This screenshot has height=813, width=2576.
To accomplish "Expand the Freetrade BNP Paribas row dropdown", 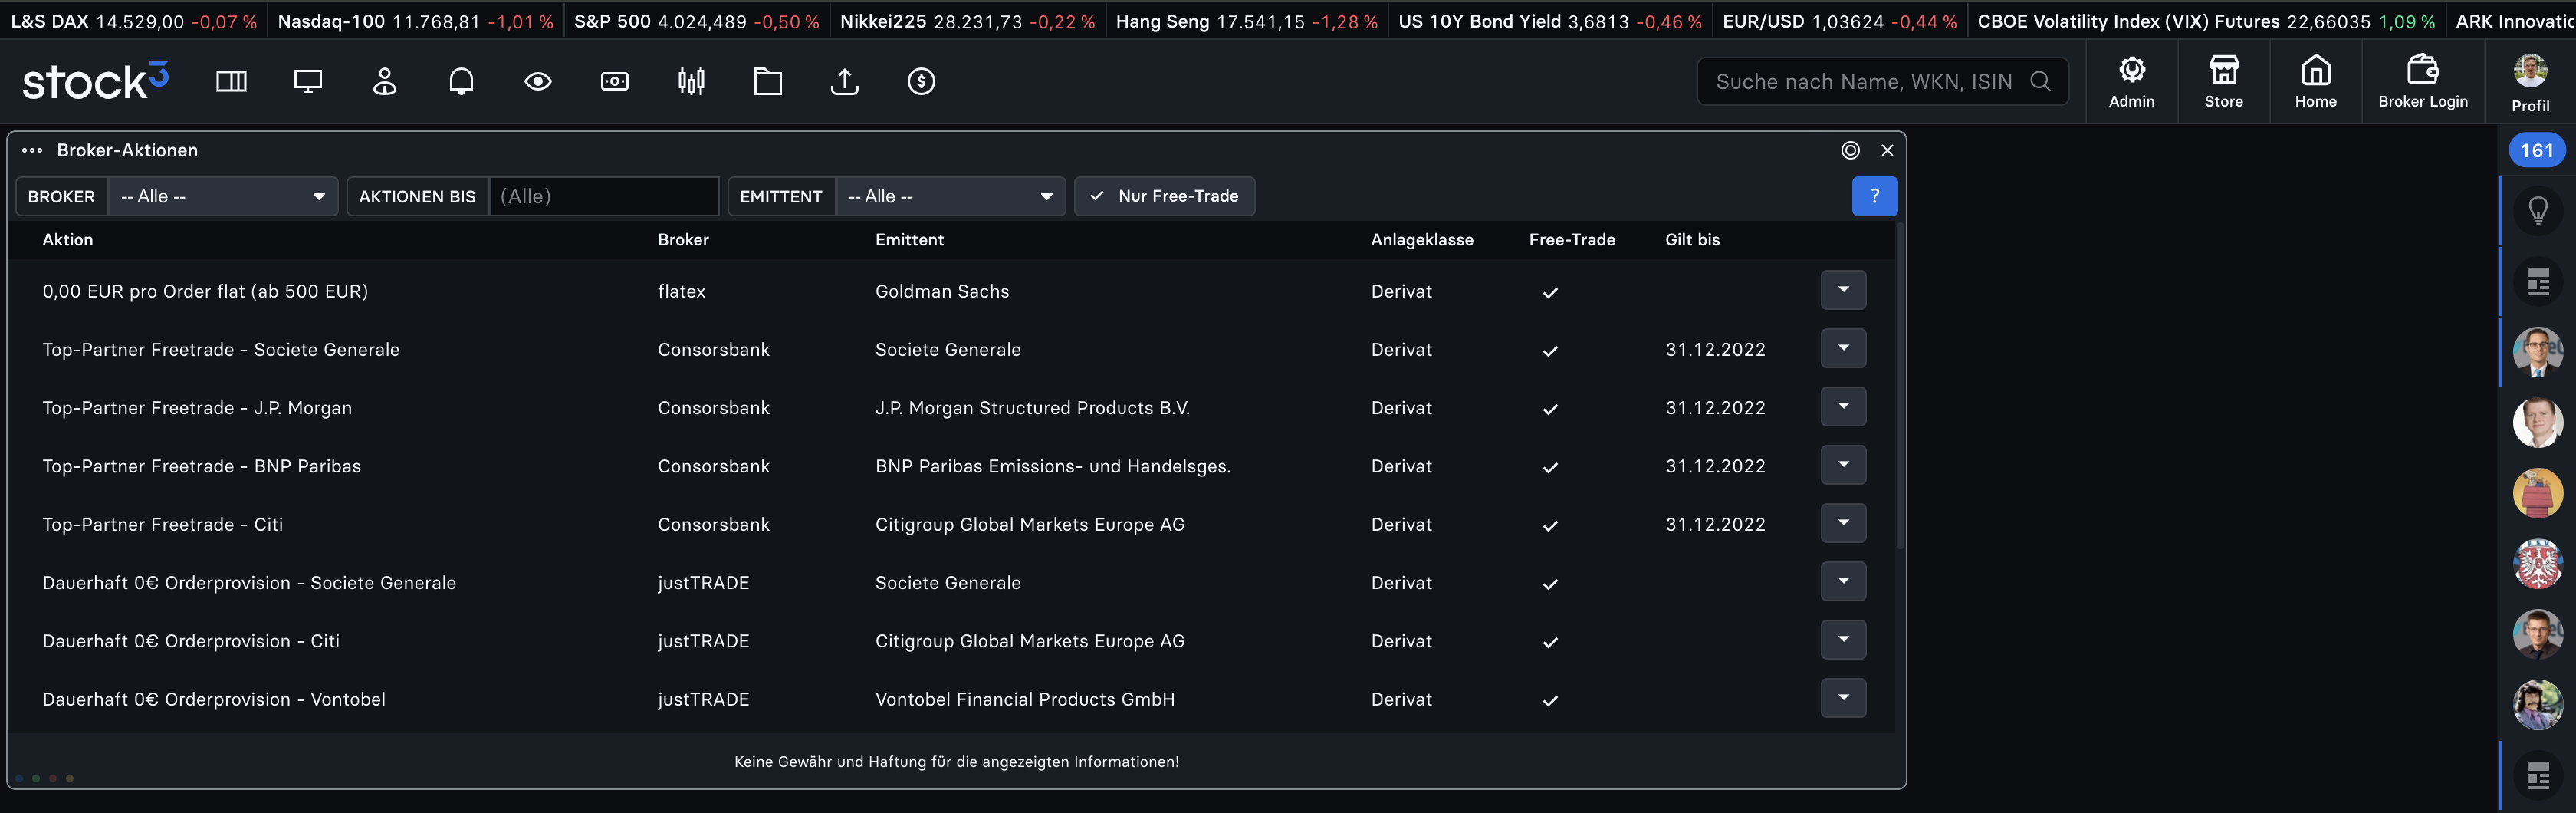I will click(1843, 465).
